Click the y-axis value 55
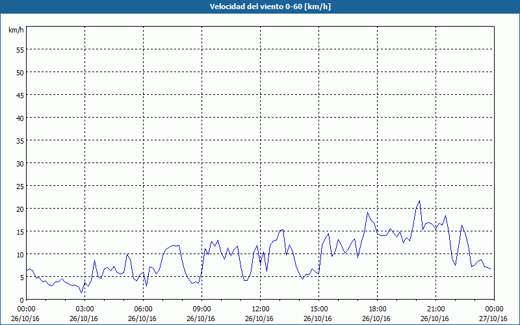Screen dimensions: 520x325 click(20, 50)
